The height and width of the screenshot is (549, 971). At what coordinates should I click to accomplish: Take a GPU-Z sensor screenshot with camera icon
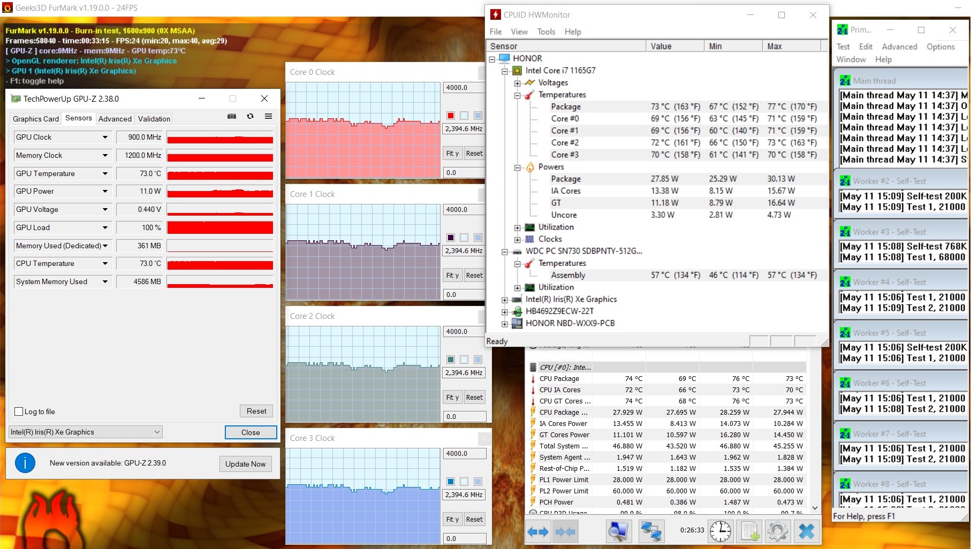tap(231, 116)
